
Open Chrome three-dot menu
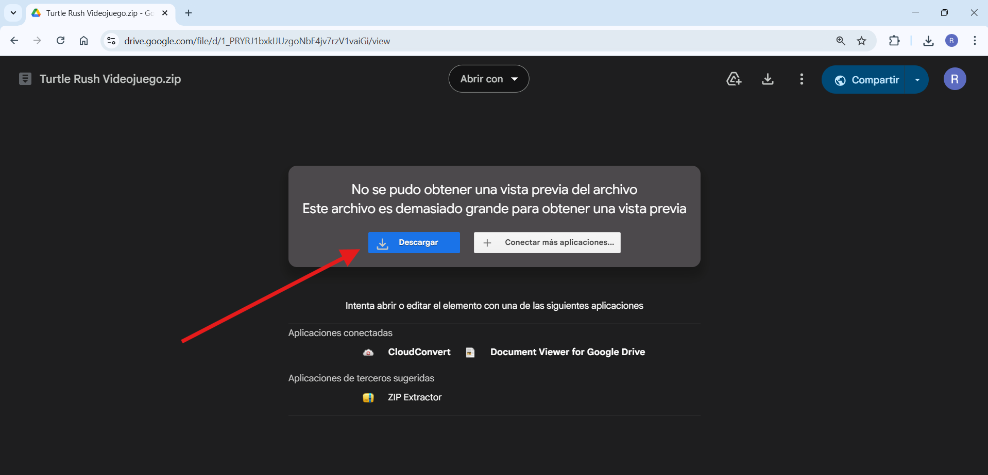(x=975, y=41)
